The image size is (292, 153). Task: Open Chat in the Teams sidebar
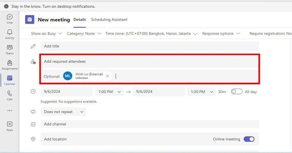click(10, 19)
